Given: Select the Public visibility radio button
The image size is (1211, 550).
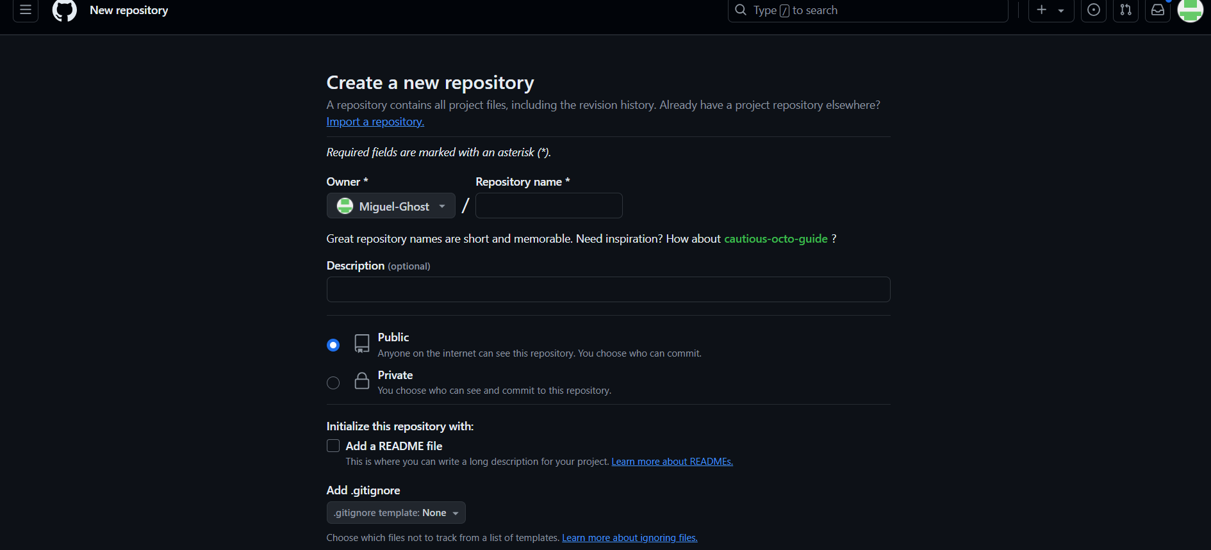Looking at the screenshot, I should (333, 345).
